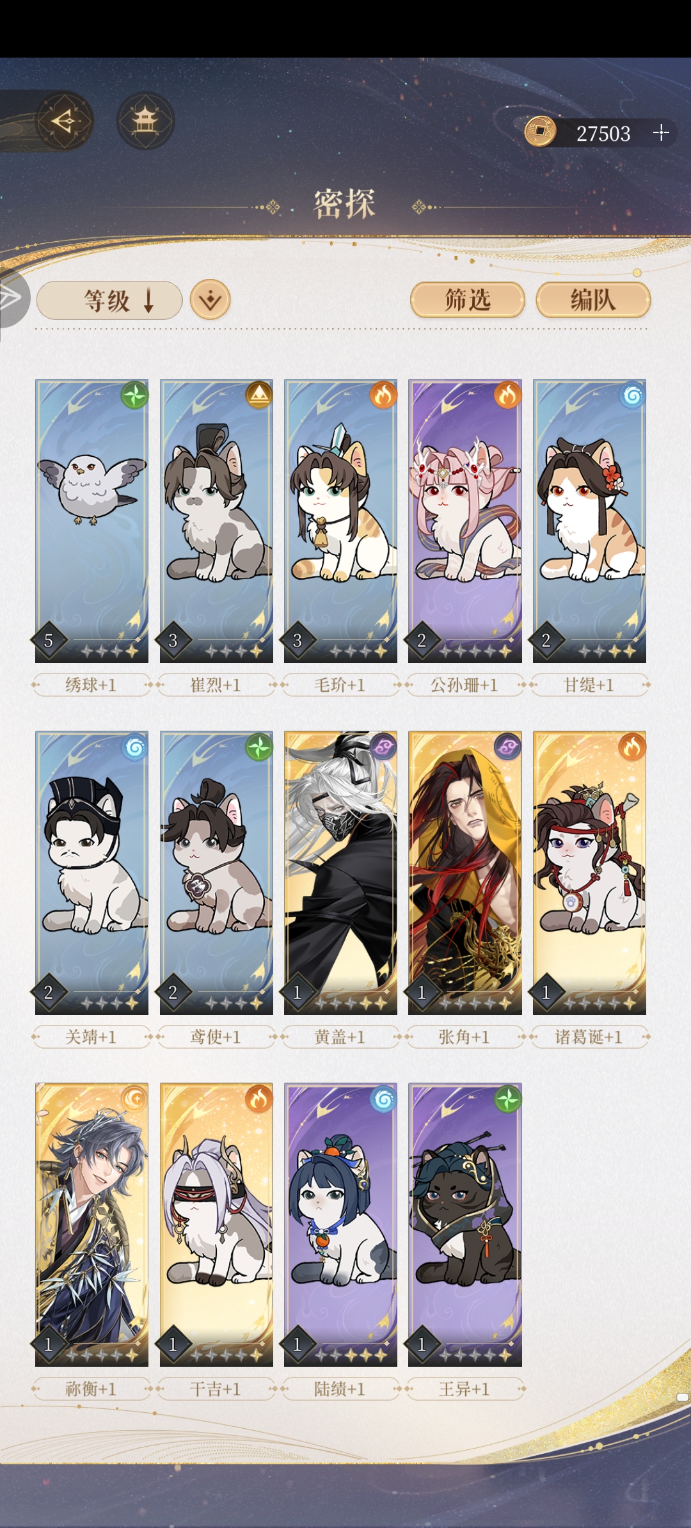Expand the round sort options chevron button

210,299
